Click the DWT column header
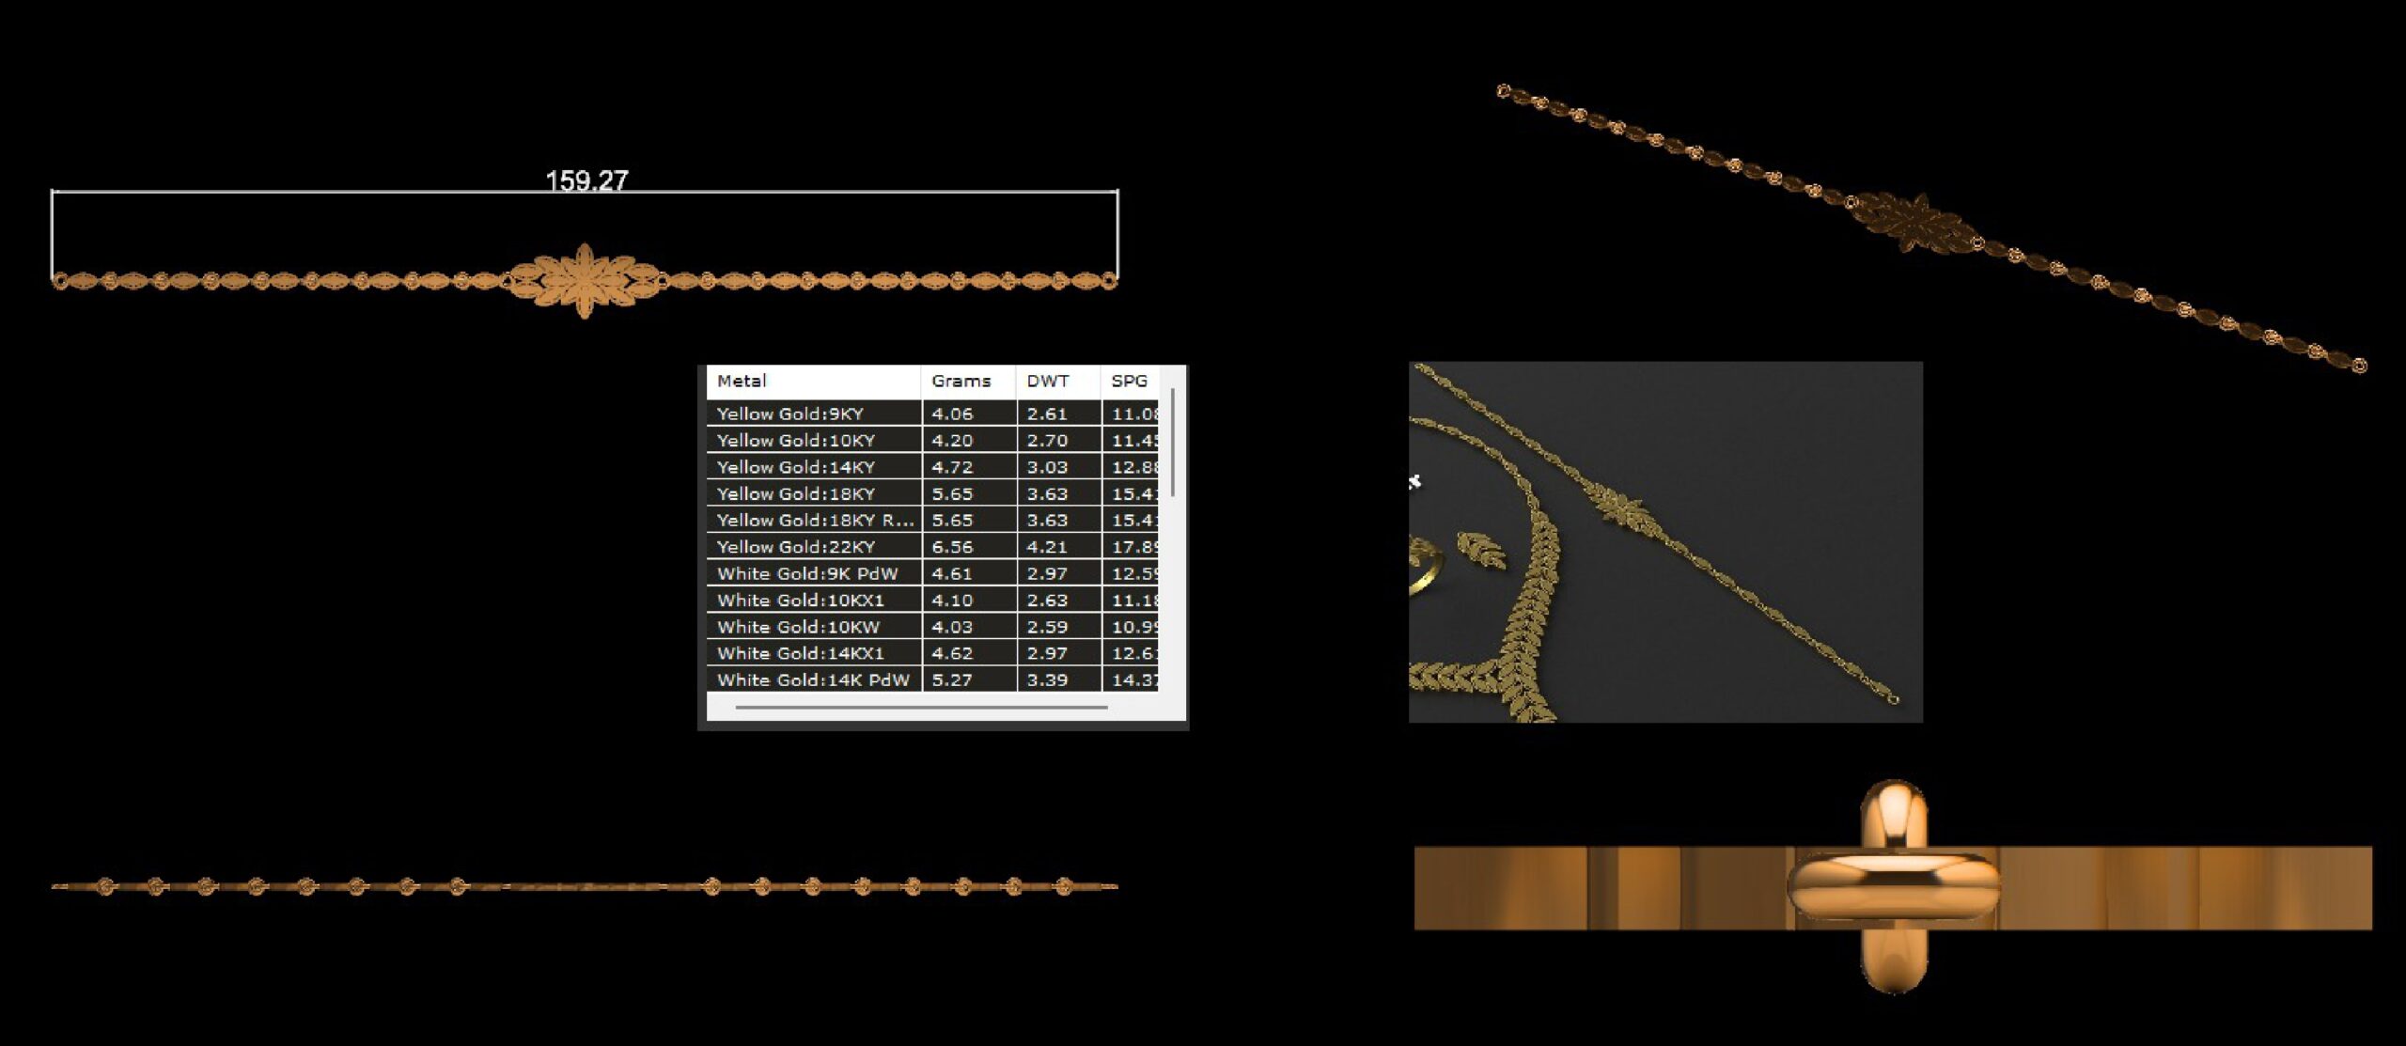The image size is (2406, 1046). [x=1047, y=381]
